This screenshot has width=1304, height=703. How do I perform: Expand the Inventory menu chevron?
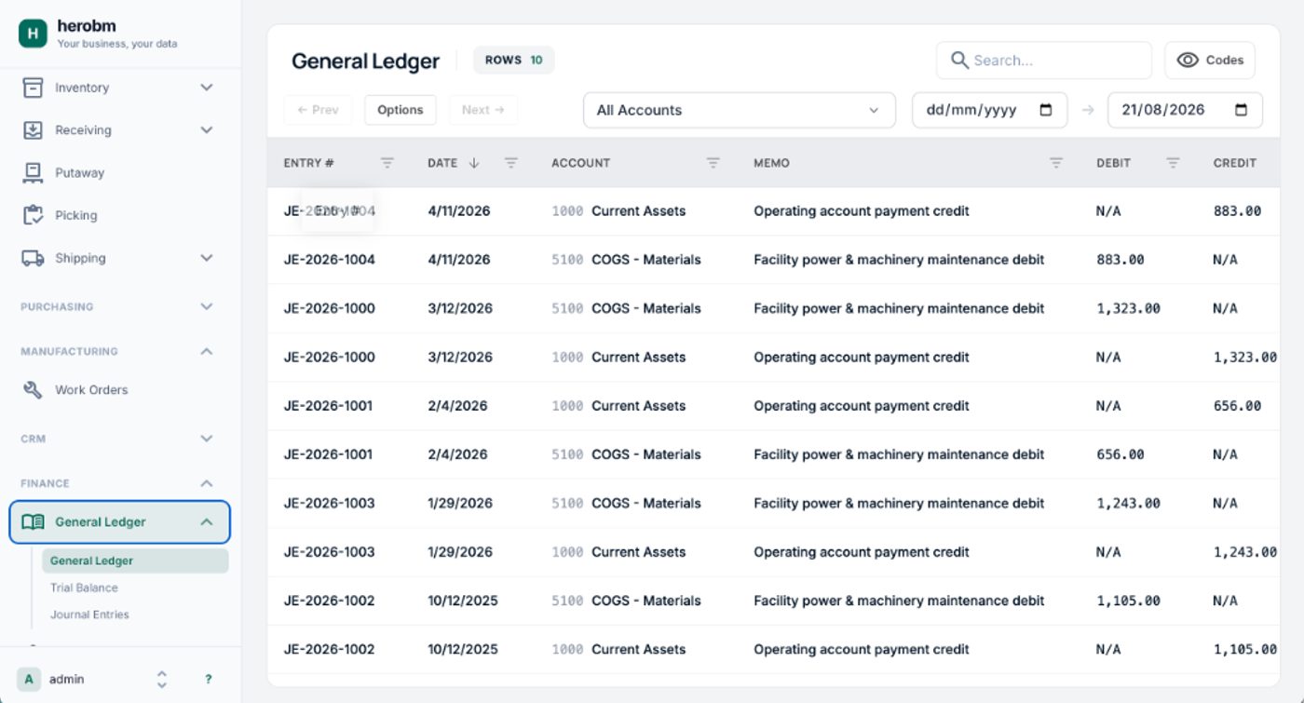[x=207, y=88]
